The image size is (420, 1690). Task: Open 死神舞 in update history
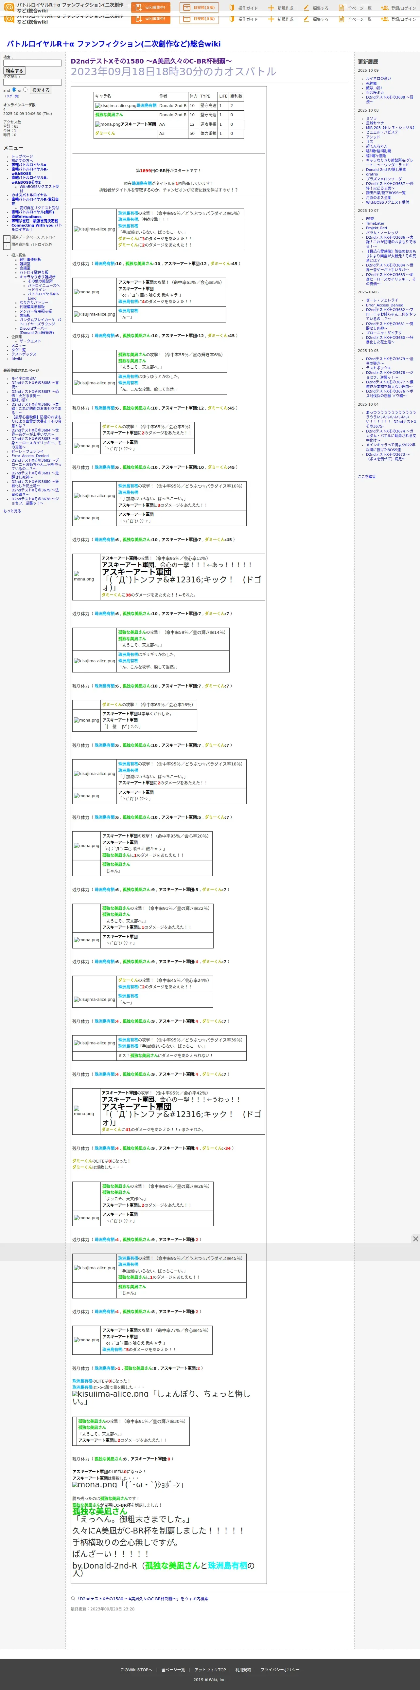click(372, 83)
